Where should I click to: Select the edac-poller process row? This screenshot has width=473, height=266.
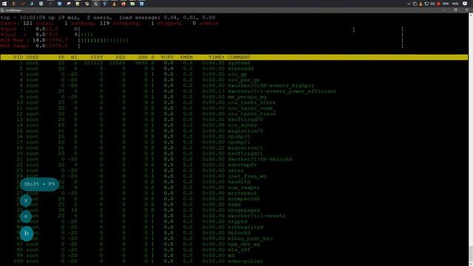click(x=234, y=261)
